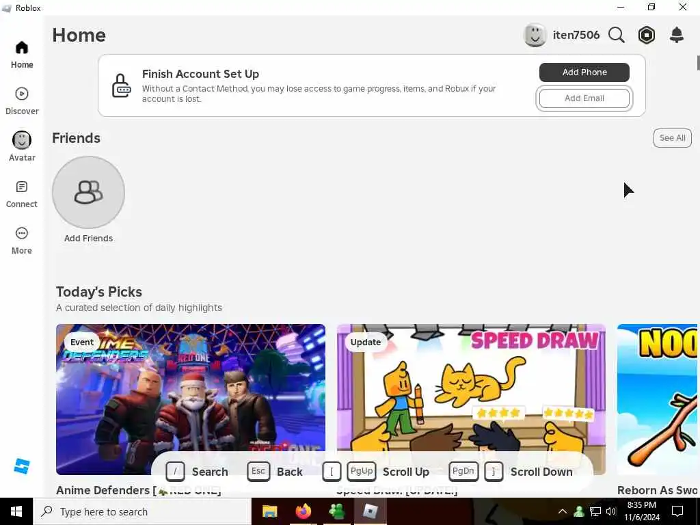Viewport: 700px width, 525px height.
Task: Click the Add Phone button
Action: click(584, 72)
